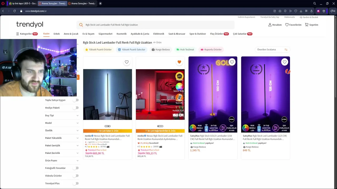Open the extensions cube icon

point(324,11)
